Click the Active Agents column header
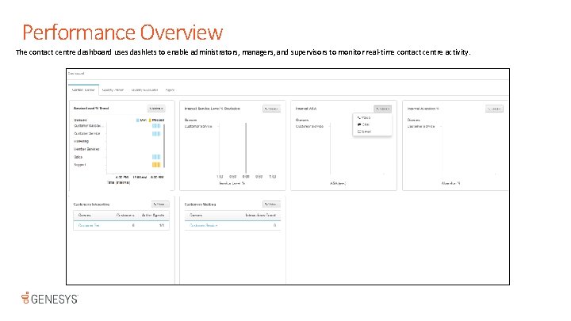Screen dimensions: 571x321 coord(153,215)
